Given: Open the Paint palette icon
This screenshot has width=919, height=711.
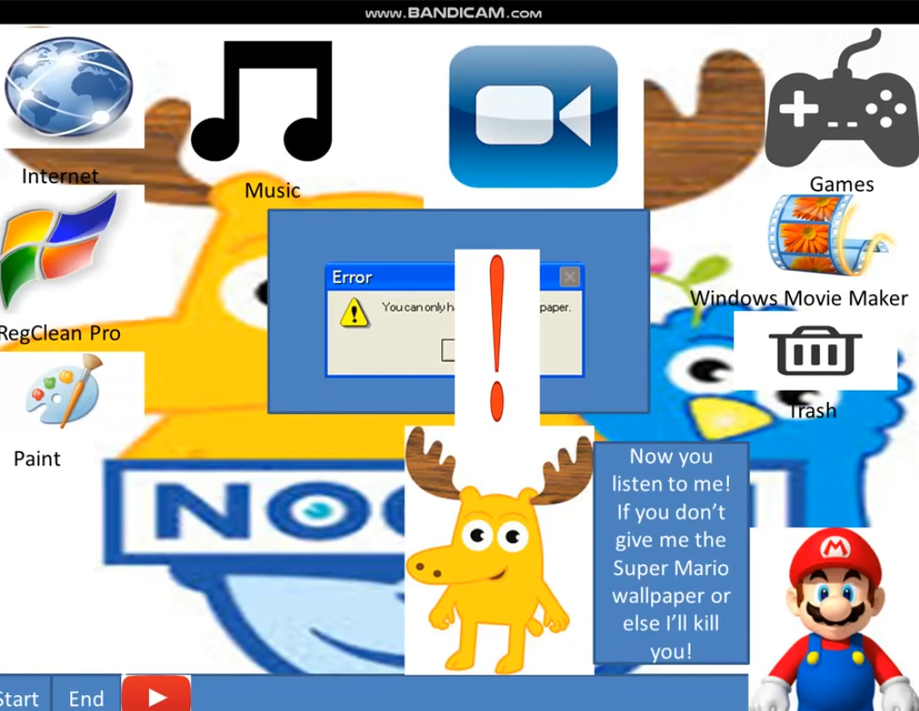Looking at the screenshot, I should (62, 393).
